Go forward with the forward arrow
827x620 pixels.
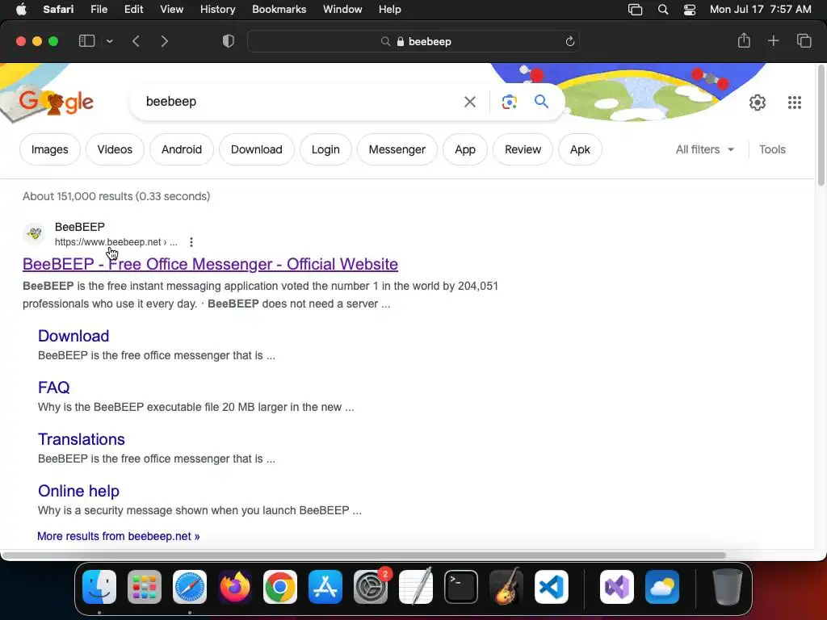pos(165,41)
